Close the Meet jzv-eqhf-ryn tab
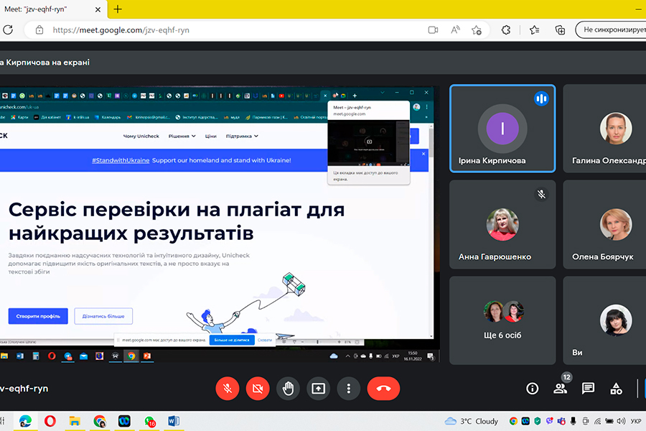Image resolution: width=646 pixels, height=431 pixels. (x=98, y=9)
